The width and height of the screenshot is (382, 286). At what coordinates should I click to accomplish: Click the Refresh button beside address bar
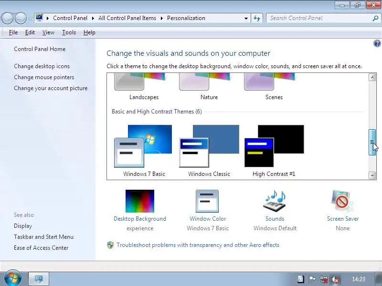pos(257,18)
